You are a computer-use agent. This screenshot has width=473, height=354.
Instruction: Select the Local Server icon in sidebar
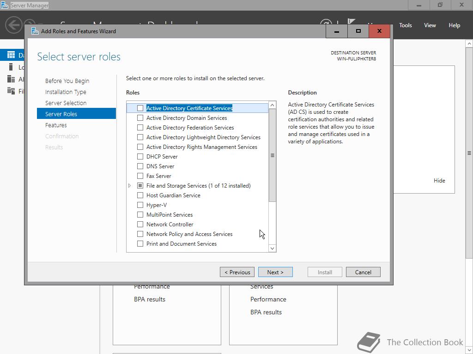click(11, 67)
